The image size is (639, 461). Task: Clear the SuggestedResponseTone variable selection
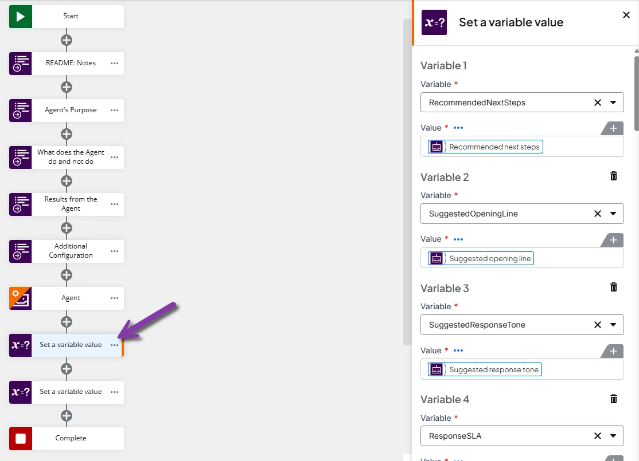pyautogui.click(x=598, y=325)
